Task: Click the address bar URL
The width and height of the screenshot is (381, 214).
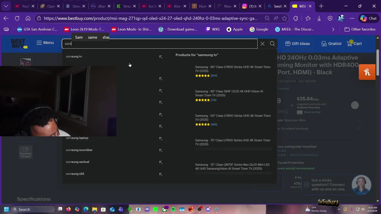Action: [x=151, y=18]
